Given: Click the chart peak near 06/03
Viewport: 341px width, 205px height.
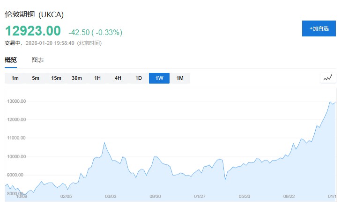Looking at the screenshot, I should pos(104,142).
